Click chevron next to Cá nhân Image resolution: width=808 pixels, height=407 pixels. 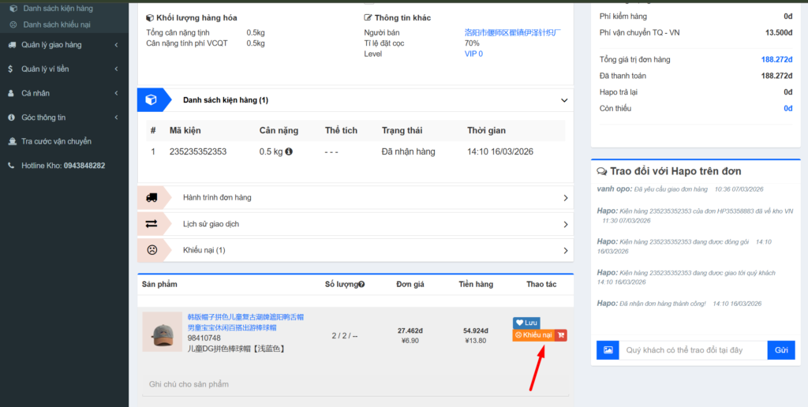(117, 93)
